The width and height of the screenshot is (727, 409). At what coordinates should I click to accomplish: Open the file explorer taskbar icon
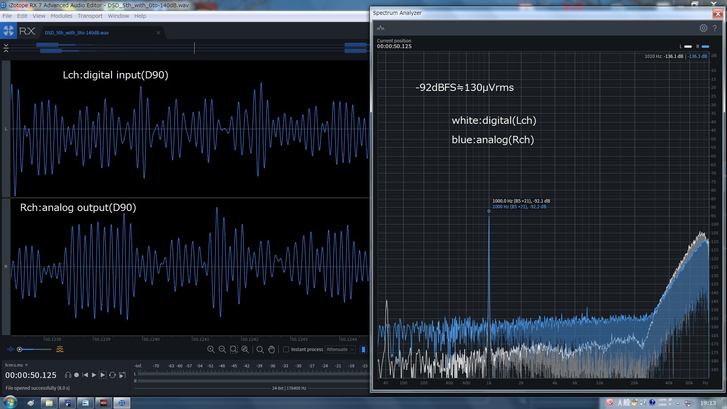coord(49,403)
